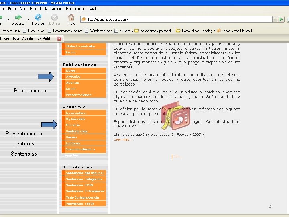289x217 pixels.
Task: Click the Adelante forward arrow icon
Action: 18,18
